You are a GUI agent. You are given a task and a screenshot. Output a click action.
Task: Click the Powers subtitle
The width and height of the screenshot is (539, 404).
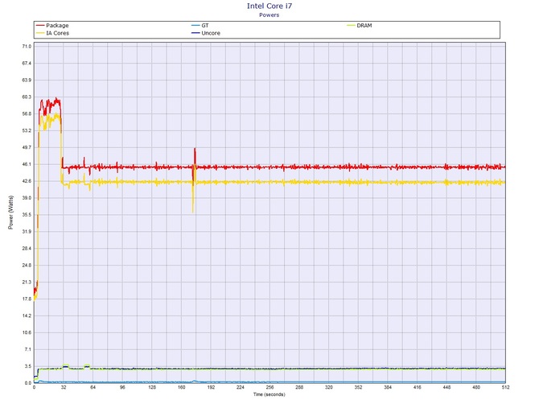click(x=269, y=14)
